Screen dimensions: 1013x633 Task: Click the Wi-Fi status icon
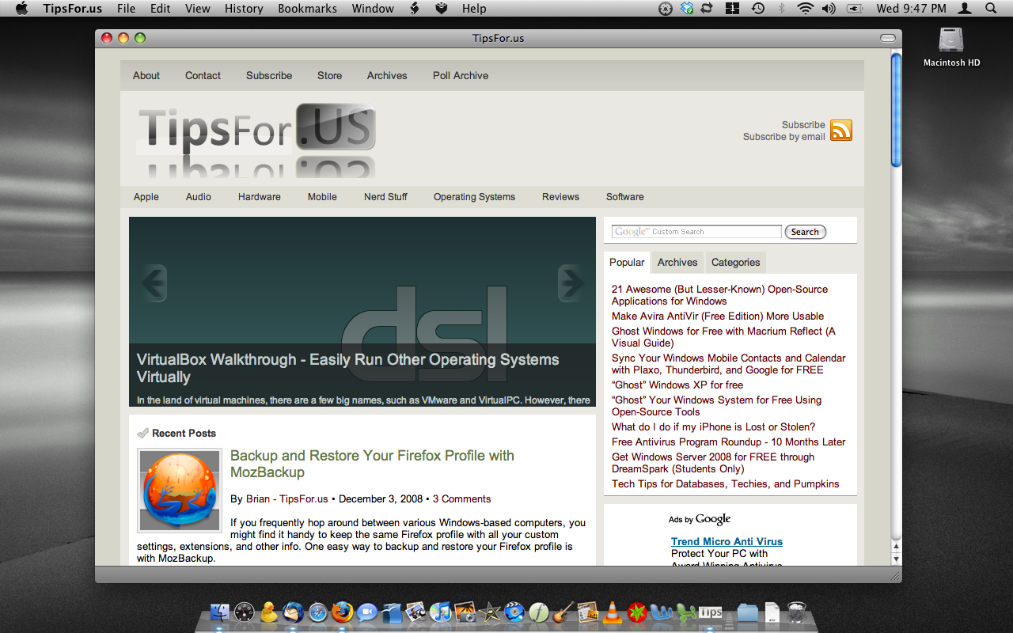point(806,9)
